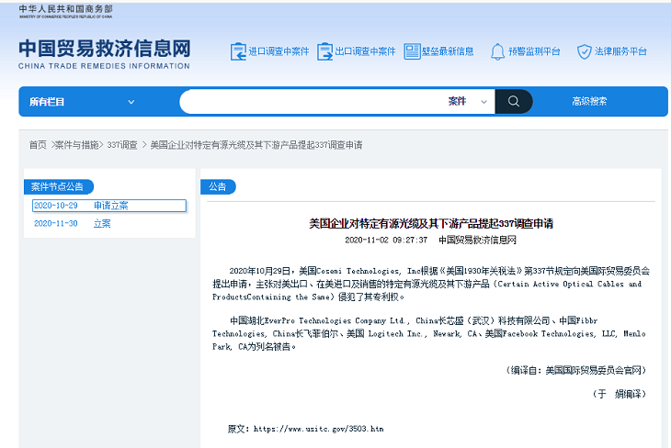
Task: Click the 中国贸易救济信息网 site logo
Action: click(x=104, y=54)
